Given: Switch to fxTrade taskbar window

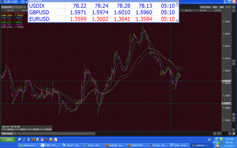Looking at the screenshot, I should pos(158,145).
